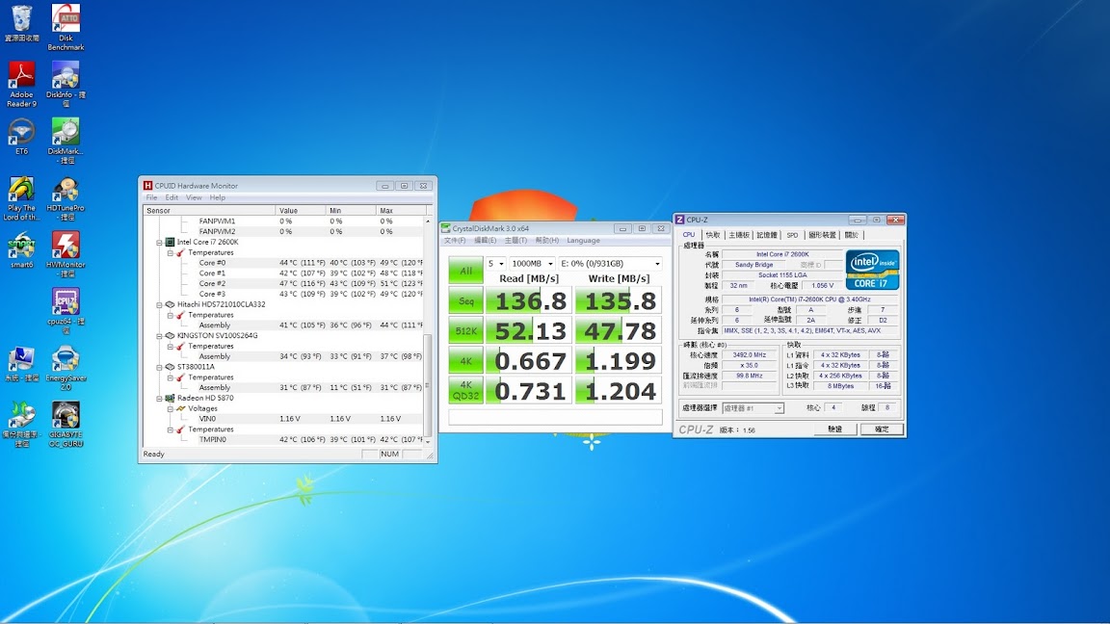Select the Core #0 temperature row

[x=283, y=263]
